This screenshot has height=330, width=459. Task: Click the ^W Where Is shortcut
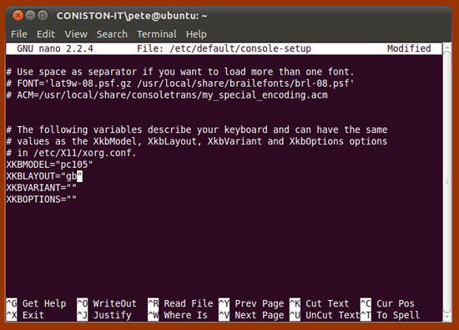pyautogui.click(x=178, y=315)
